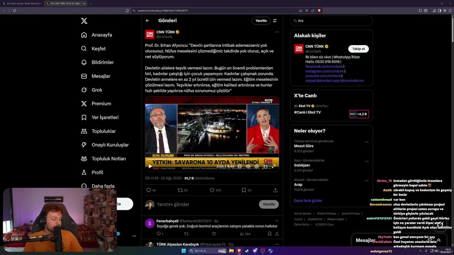The height and width of the screenshot is (255, 454).
Task: Click the X logo in sidebar
Action: 84,21
